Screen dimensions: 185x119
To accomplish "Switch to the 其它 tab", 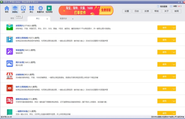I will click(x=38, y=18).
